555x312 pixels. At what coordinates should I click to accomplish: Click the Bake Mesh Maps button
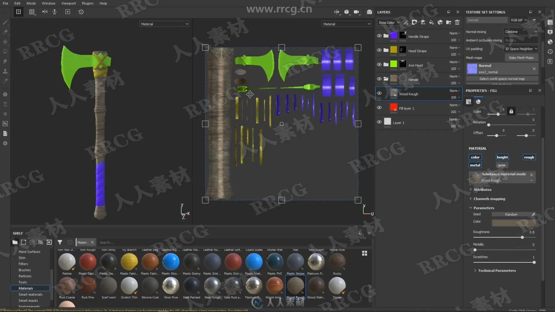521,58
